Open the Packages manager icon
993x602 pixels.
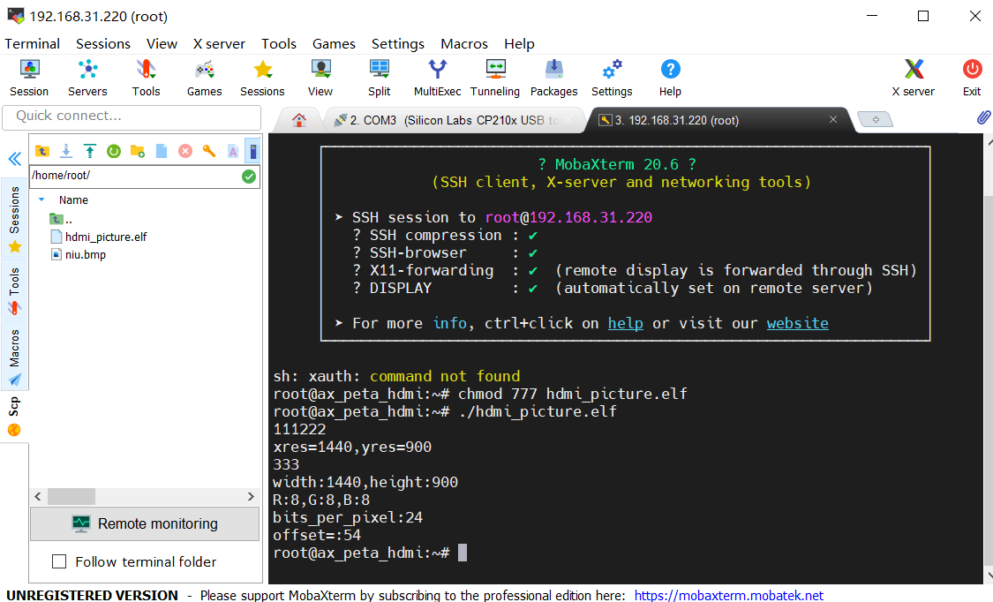coord(553,78)
